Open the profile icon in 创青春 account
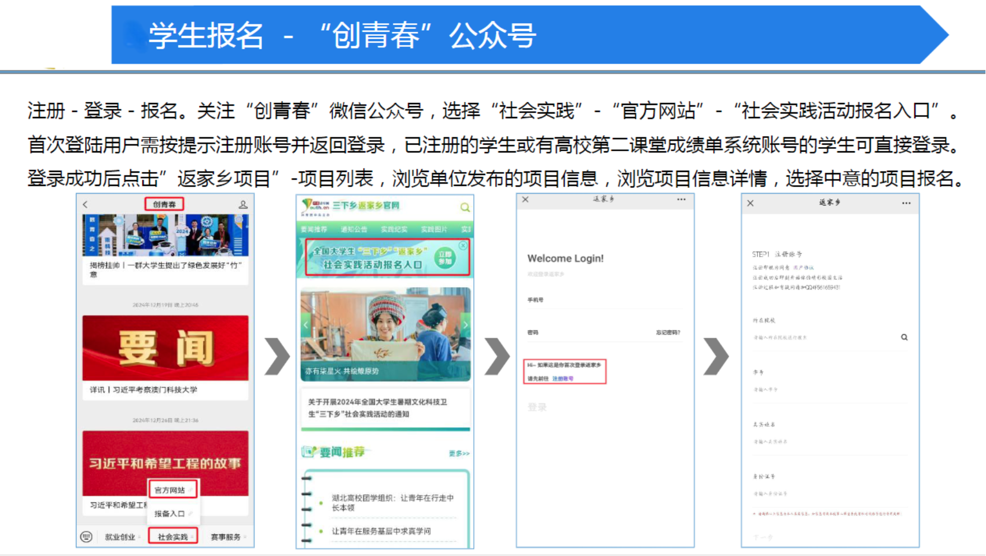Image resolution: width=986 pixels, height=556 pixels. [243, 204]
